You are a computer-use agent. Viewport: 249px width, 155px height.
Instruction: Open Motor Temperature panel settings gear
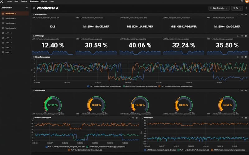pos(242,57)
